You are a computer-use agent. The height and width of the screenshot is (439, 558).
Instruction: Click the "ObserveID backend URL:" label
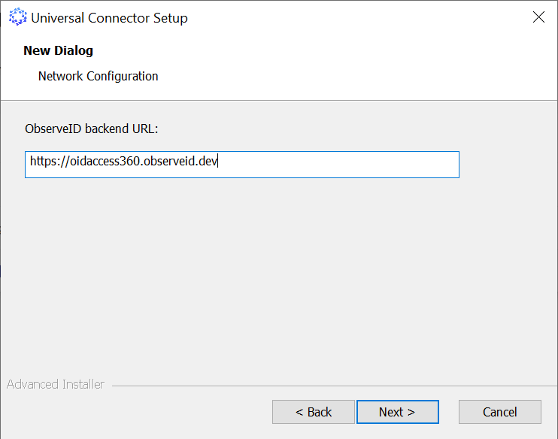tap(92, 129)
